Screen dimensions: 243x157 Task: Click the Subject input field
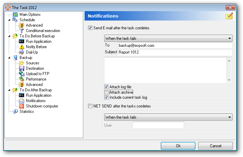(175, 52)
